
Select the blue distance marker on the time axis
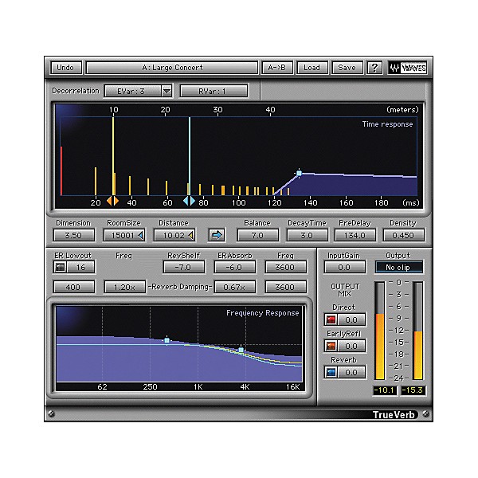tap(189, 201)
